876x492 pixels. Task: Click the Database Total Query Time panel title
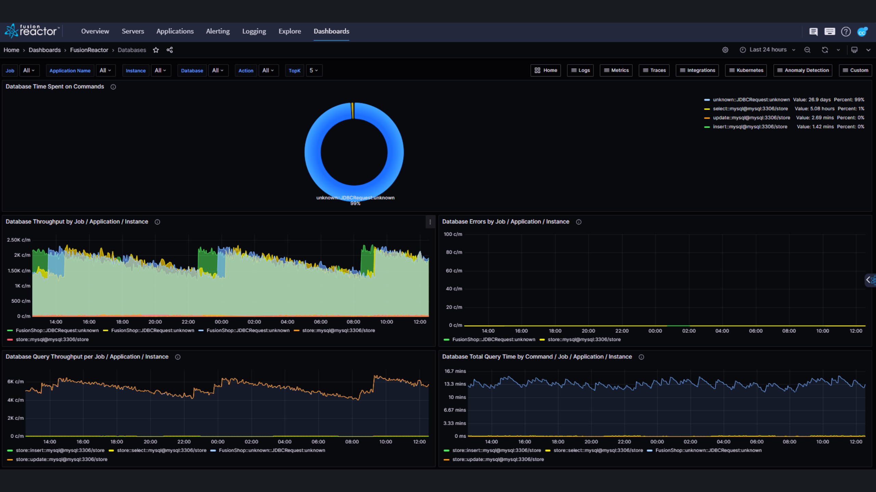537,357
